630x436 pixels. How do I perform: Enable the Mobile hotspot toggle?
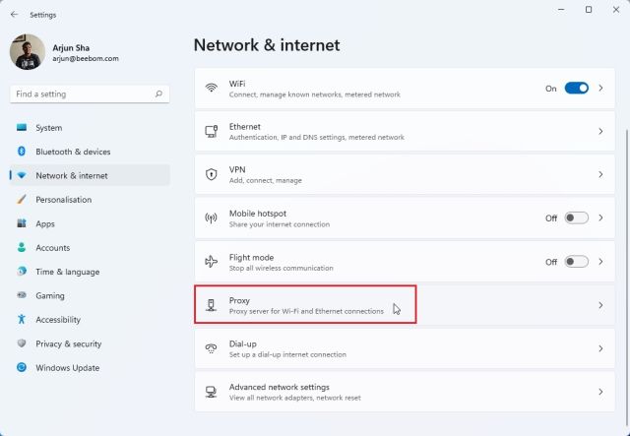576,218
